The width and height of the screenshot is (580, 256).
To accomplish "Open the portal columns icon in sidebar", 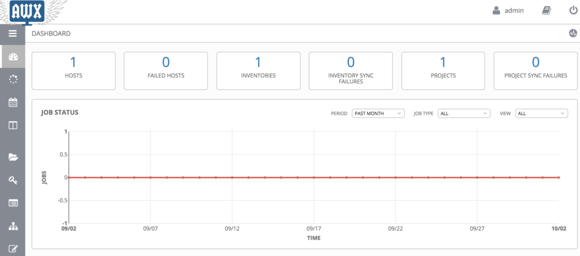I will (12, 125).
